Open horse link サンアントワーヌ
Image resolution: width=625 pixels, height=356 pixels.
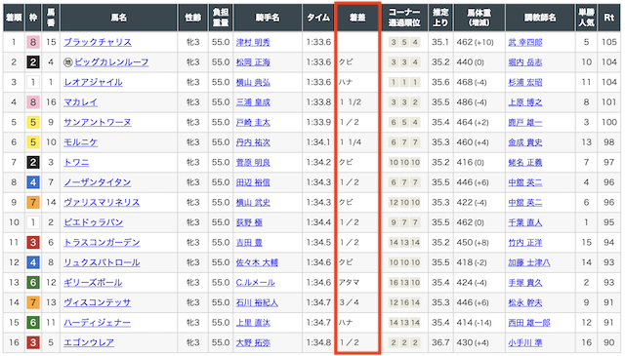(x=98, y=122)
